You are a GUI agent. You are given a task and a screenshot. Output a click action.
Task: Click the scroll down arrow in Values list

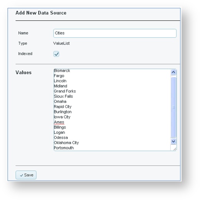click(x=173, y=141)
